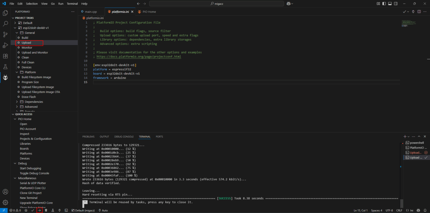Click the PlatformIO Upload arrow in status bar

point(39,210)
